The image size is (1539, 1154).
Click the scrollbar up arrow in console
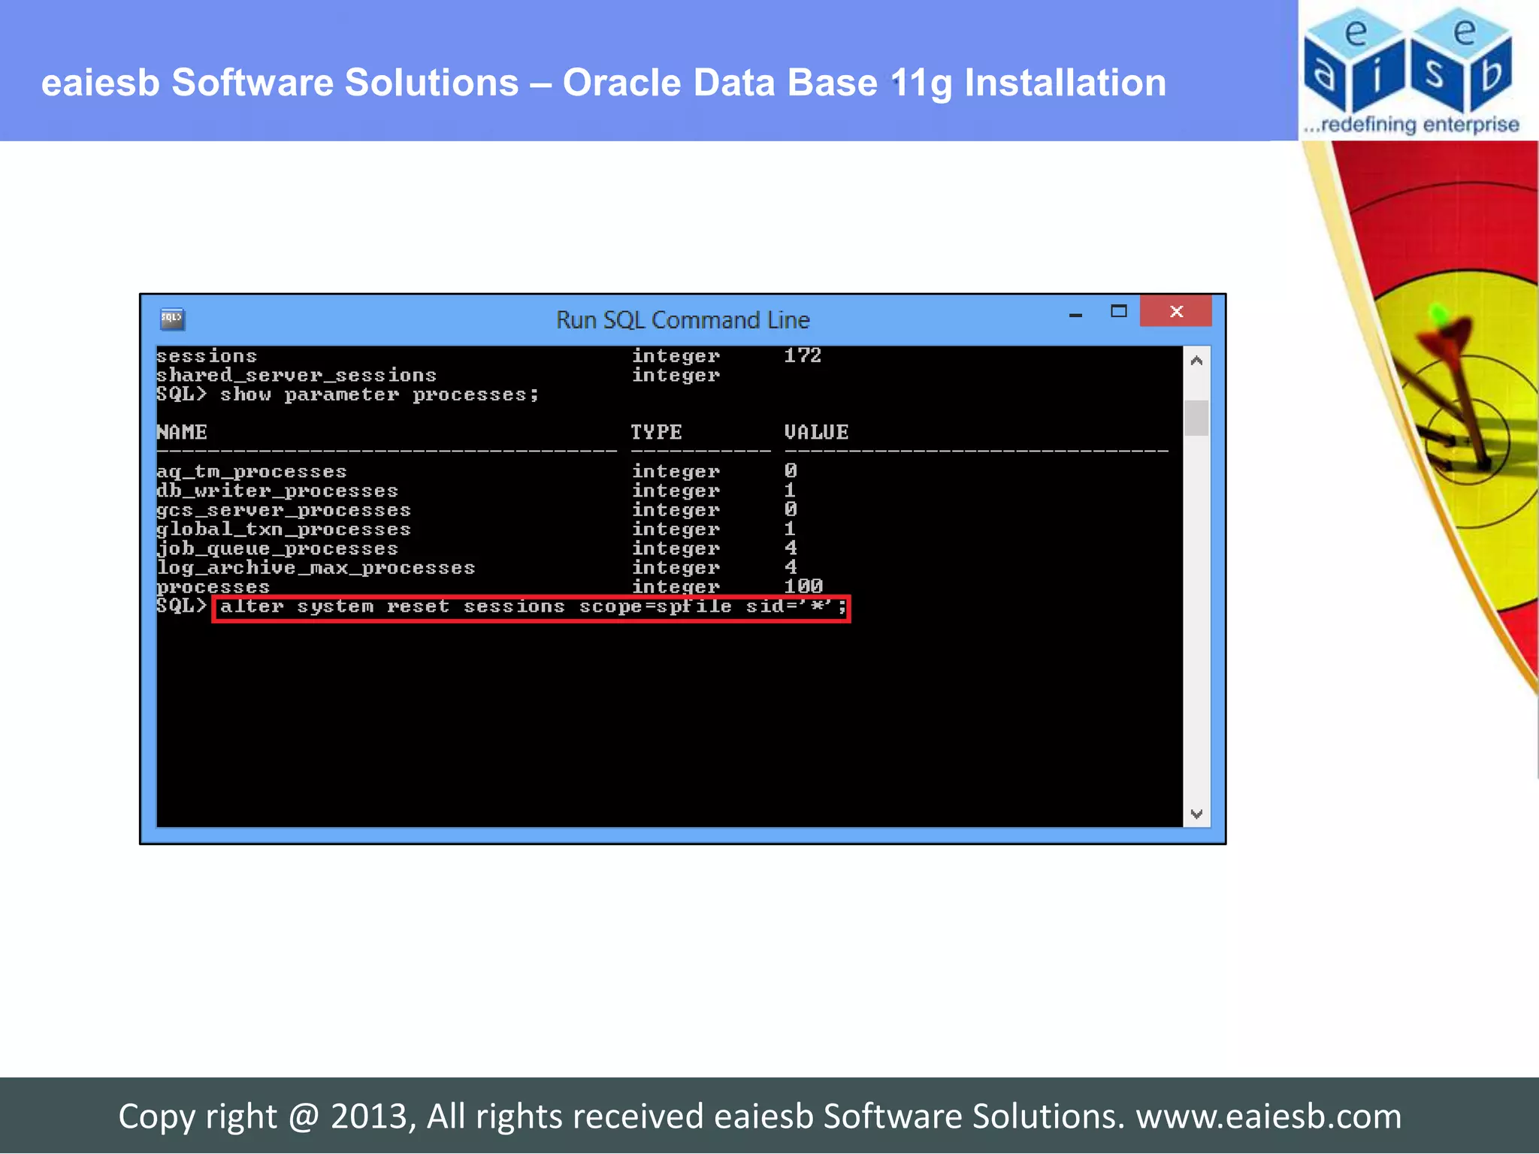click(x=1197, y=361)
